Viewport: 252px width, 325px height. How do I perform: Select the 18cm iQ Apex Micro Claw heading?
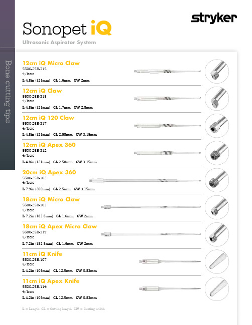60,226
